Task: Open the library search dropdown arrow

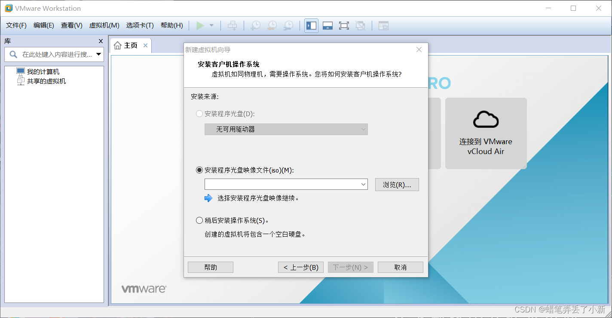Action: [99, 55]
